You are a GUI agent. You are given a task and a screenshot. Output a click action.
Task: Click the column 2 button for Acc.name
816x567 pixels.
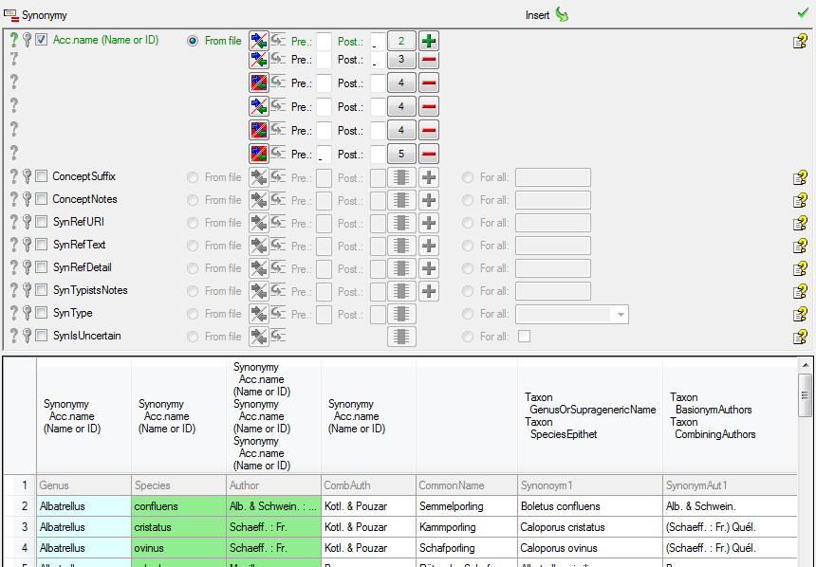coord(401,41)
